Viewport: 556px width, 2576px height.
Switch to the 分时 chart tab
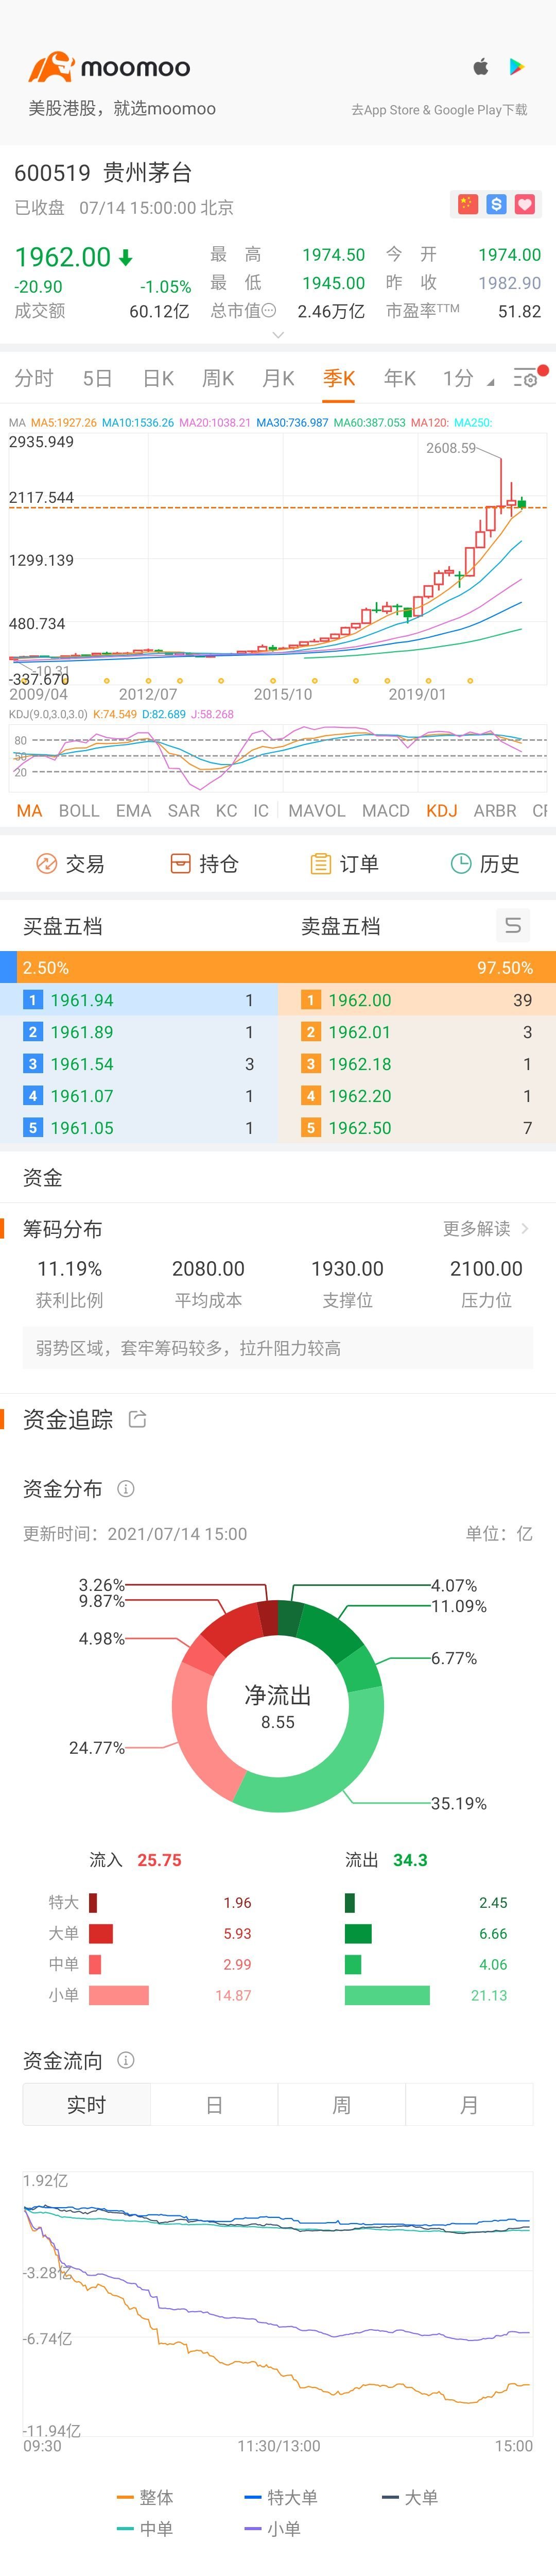click(x=34, y=378)
